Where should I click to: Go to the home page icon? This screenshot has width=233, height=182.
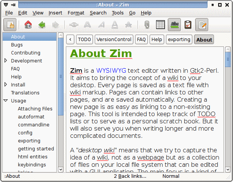[x=28, y=25]
